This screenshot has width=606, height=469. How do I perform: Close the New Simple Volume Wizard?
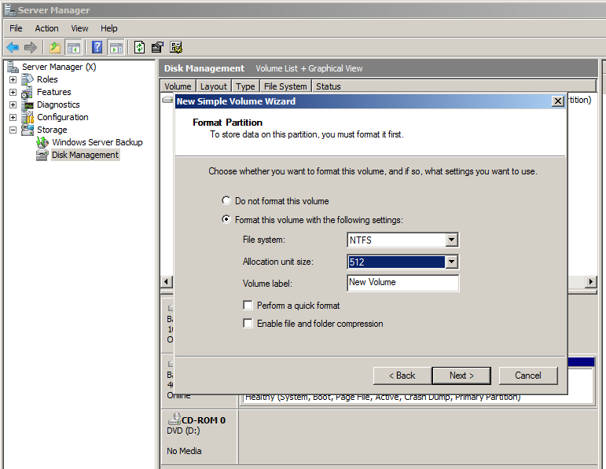click(x=558, y=101)
